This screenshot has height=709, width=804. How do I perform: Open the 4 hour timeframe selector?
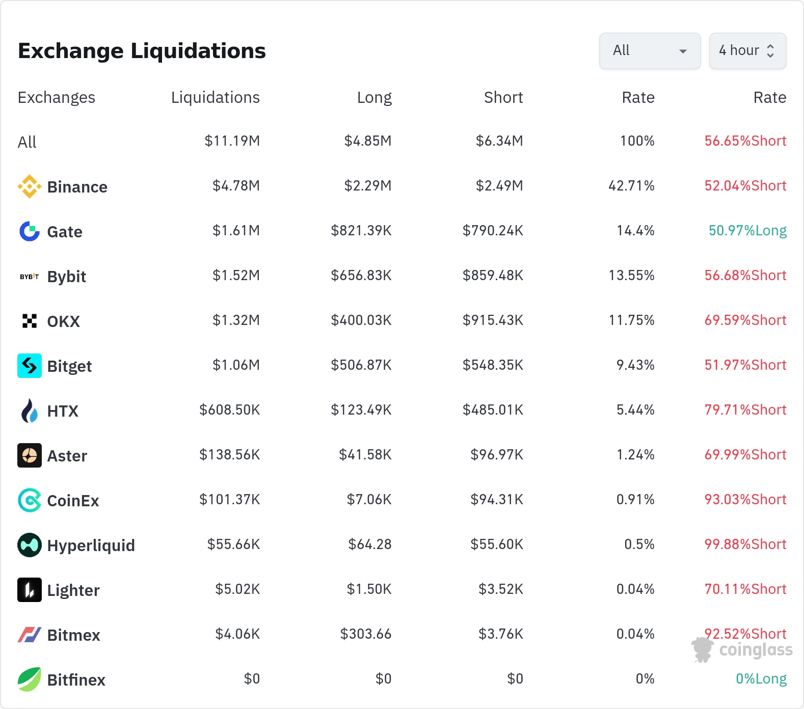pos(747,51)
